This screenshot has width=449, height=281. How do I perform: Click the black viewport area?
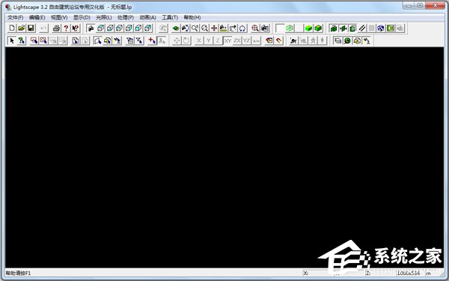coord(224,157)
